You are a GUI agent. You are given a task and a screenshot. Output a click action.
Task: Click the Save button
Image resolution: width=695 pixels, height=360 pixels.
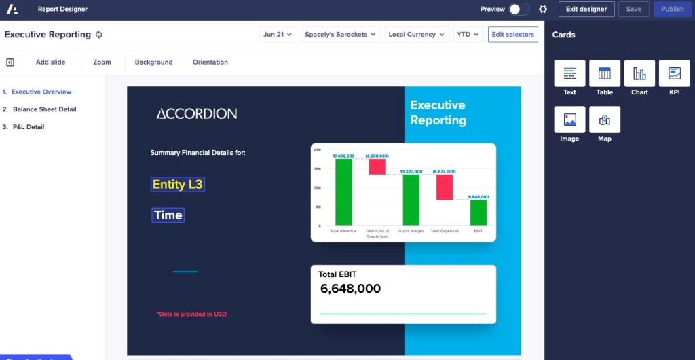coord(634,10)
